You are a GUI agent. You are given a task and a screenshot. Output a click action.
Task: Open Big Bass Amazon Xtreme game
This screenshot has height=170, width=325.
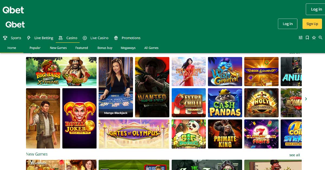coord(61,71)
